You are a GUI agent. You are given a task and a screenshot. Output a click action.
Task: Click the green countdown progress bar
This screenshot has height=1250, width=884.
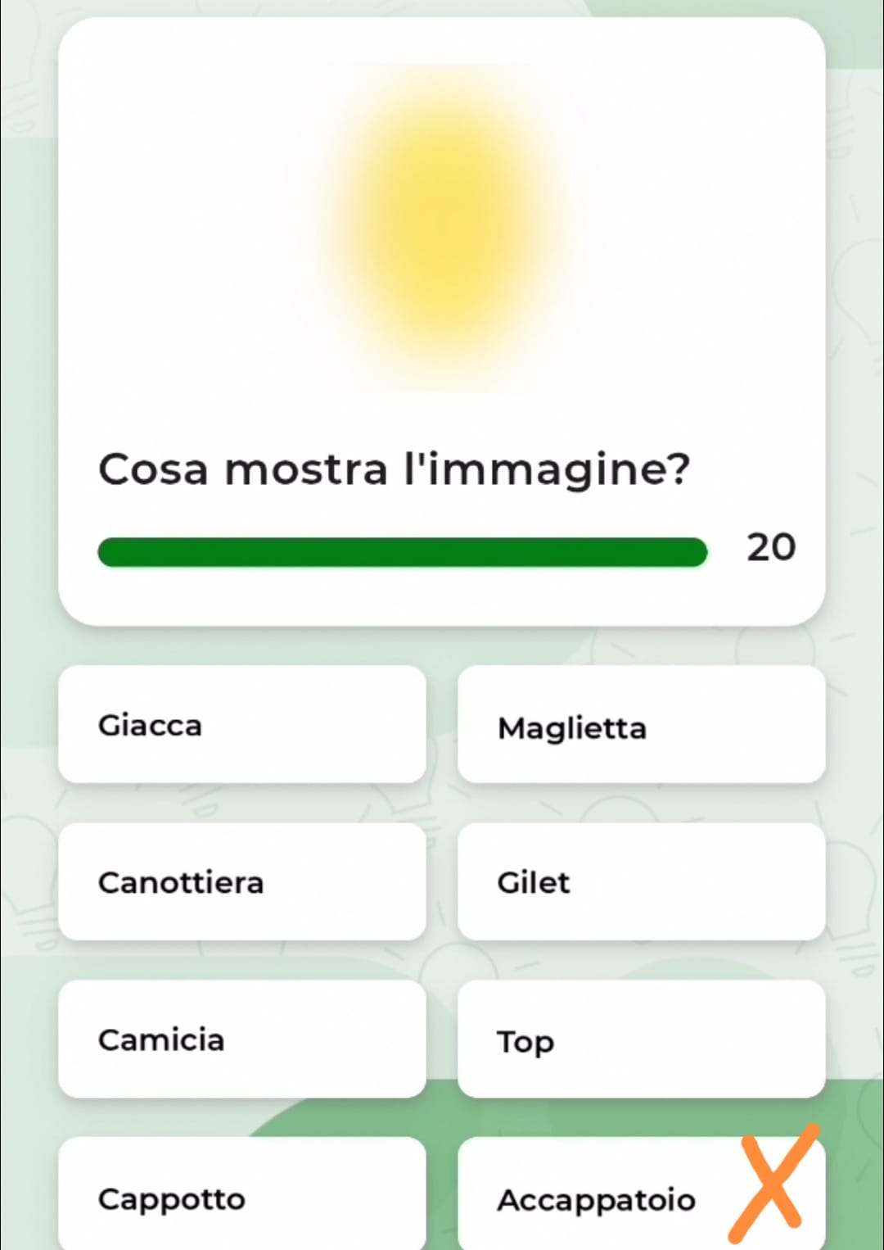[x=402, y=552]
